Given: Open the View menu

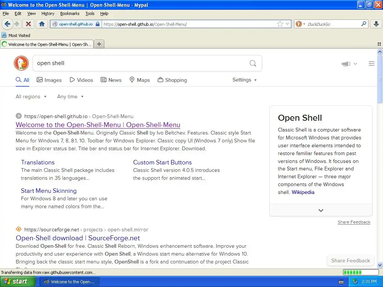Looking at the screenshot, I should click(x=31, y=13).
